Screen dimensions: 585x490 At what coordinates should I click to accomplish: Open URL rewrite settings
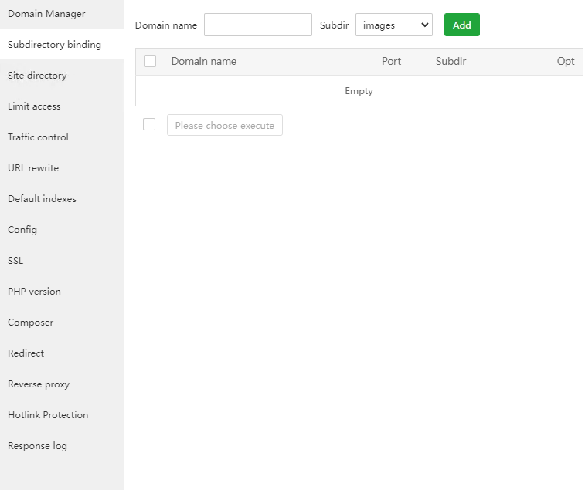point(33,168)
